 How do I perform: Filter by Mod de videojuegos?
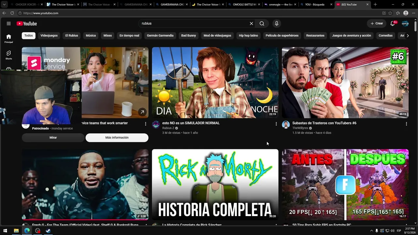coord(217,36)
